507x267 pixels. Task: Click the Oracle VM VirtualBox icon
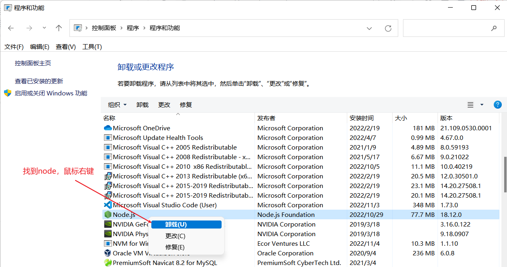pos(108,253)
